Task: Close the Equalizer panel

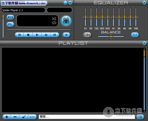Action: point(144,3)
